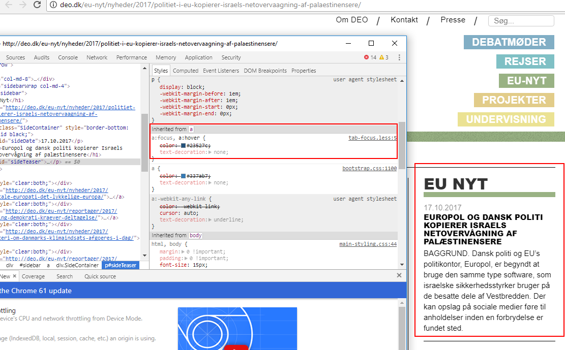Select the 'body' inherited-from element chip
The width and height of the screenshot is (565, 350).
[195, 236]
